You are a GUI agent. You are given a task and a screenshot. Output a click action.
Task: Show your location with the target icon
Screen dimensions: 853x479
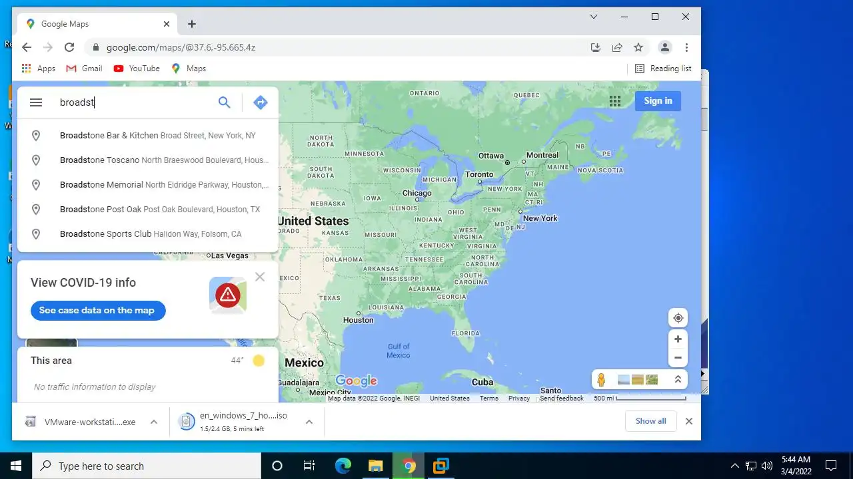click(x=678, y=318)
